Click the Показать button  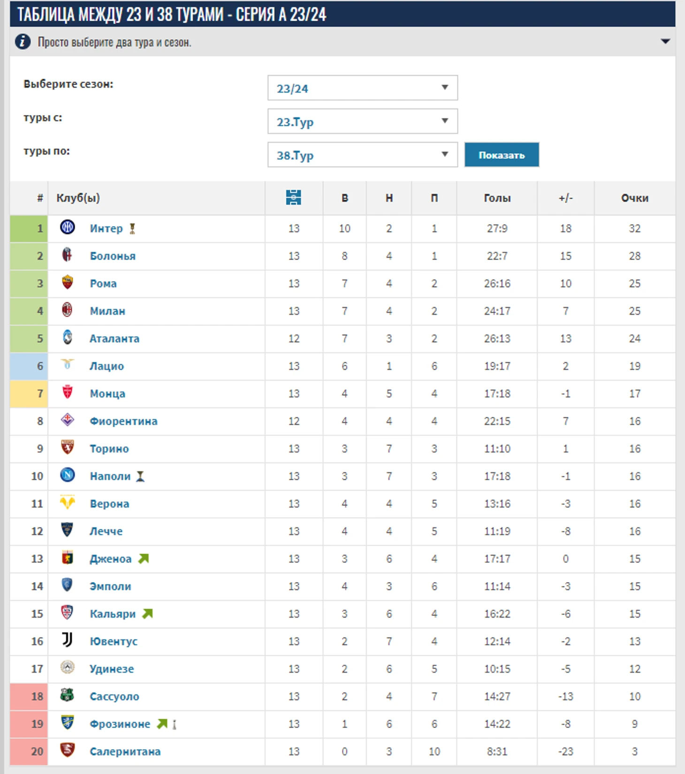502,155
